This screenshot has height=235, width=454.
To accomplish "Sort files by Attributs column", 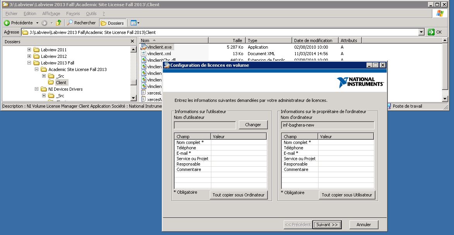I will pos(350,41).
